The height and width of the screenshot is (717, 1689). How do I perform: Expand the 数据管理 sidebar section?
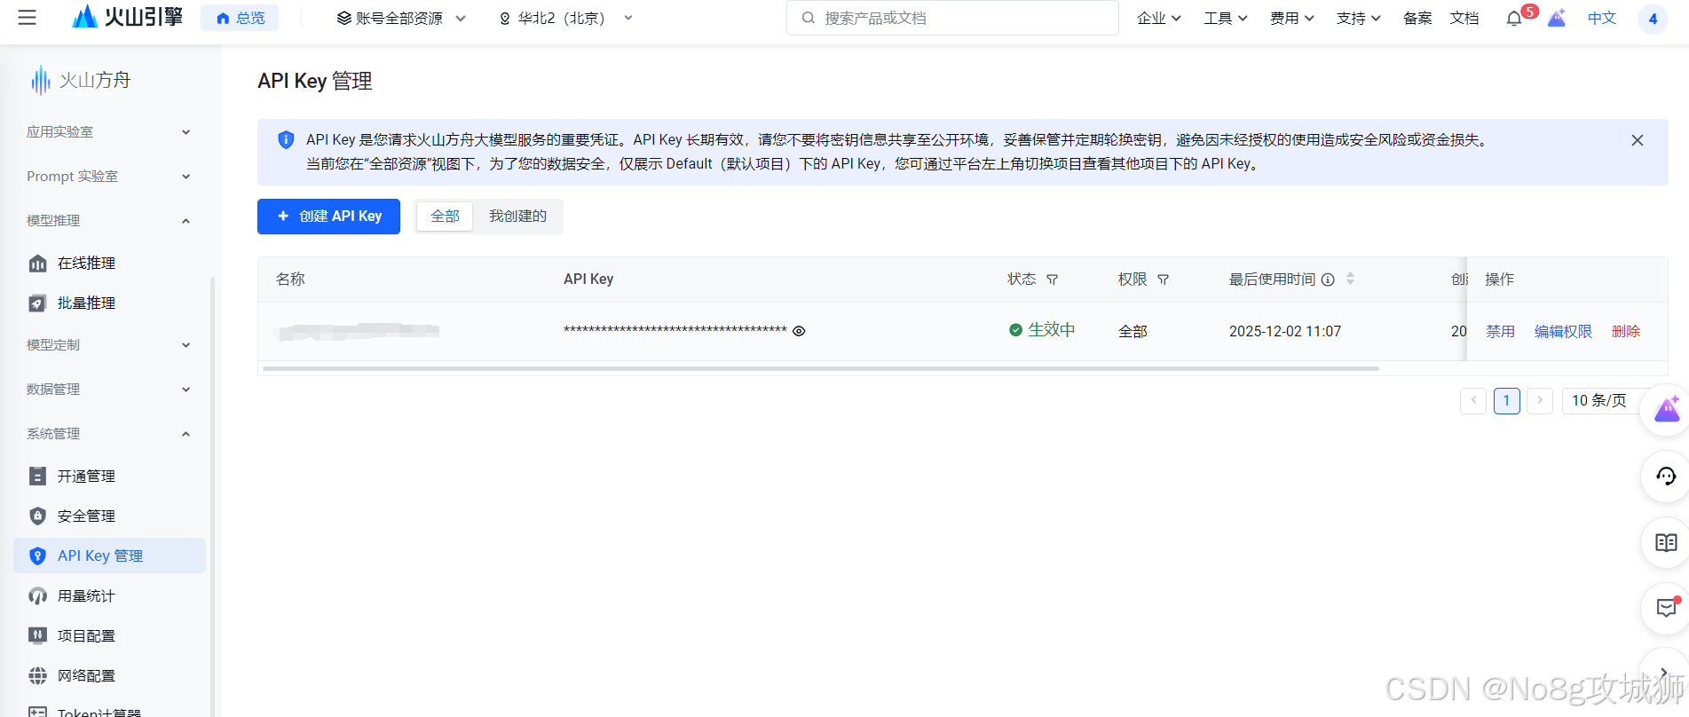coord(108,390)
